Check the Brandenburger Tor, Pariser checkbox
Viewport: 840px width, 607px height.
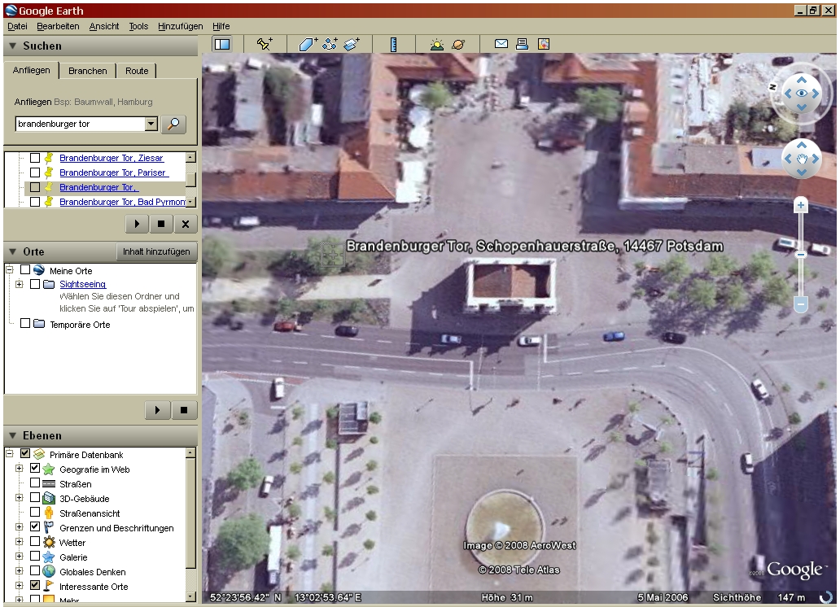coord(35,172)
